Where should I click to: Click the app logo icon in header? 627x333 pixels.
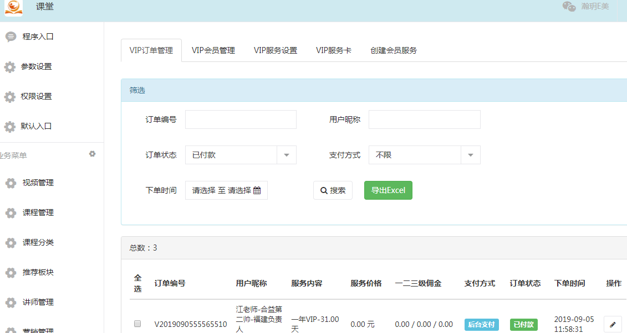(14, 8)
